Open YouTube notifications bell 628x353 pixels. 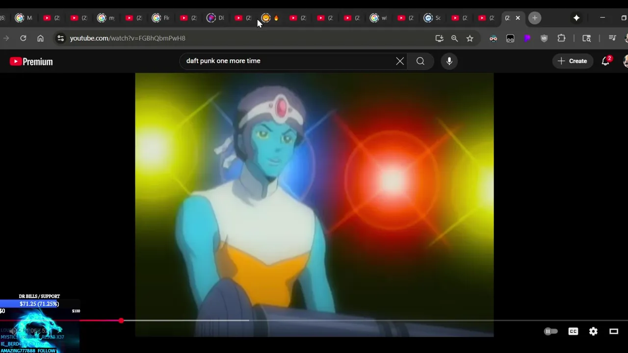605,61
